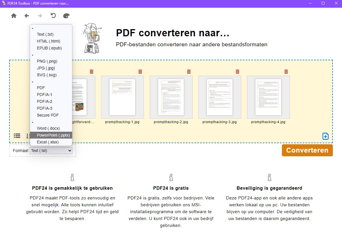Screen dimensions: 342x232
Task: Navigate back with the left arrow
Action: 27,16
